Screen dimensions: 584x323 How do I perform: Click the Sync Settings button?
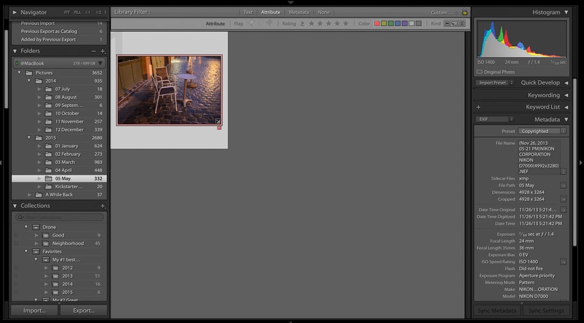[546, 311]
